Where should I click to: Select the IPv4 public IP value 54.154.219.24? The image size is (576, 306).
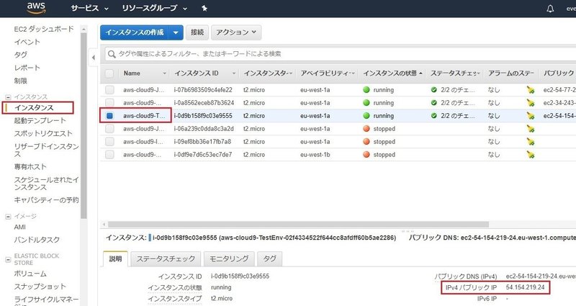(x=525, y=287)
